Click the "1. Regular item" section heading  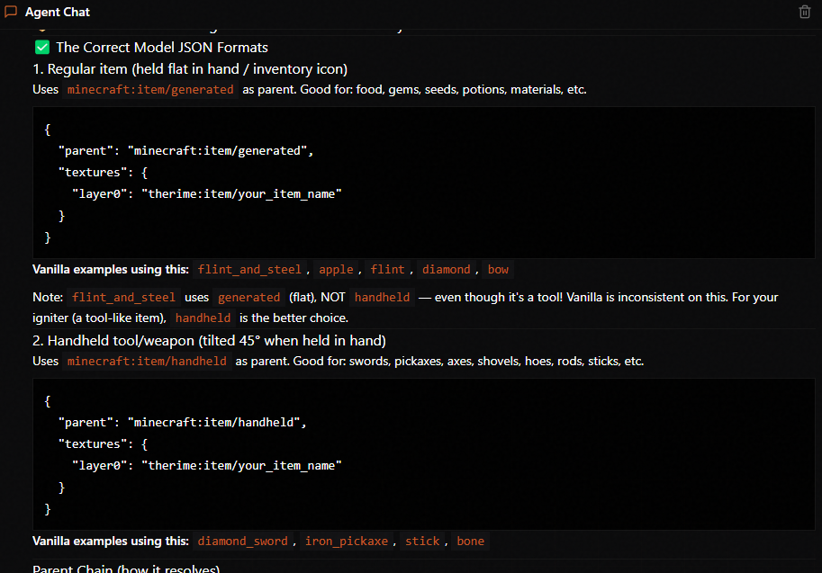190,69
